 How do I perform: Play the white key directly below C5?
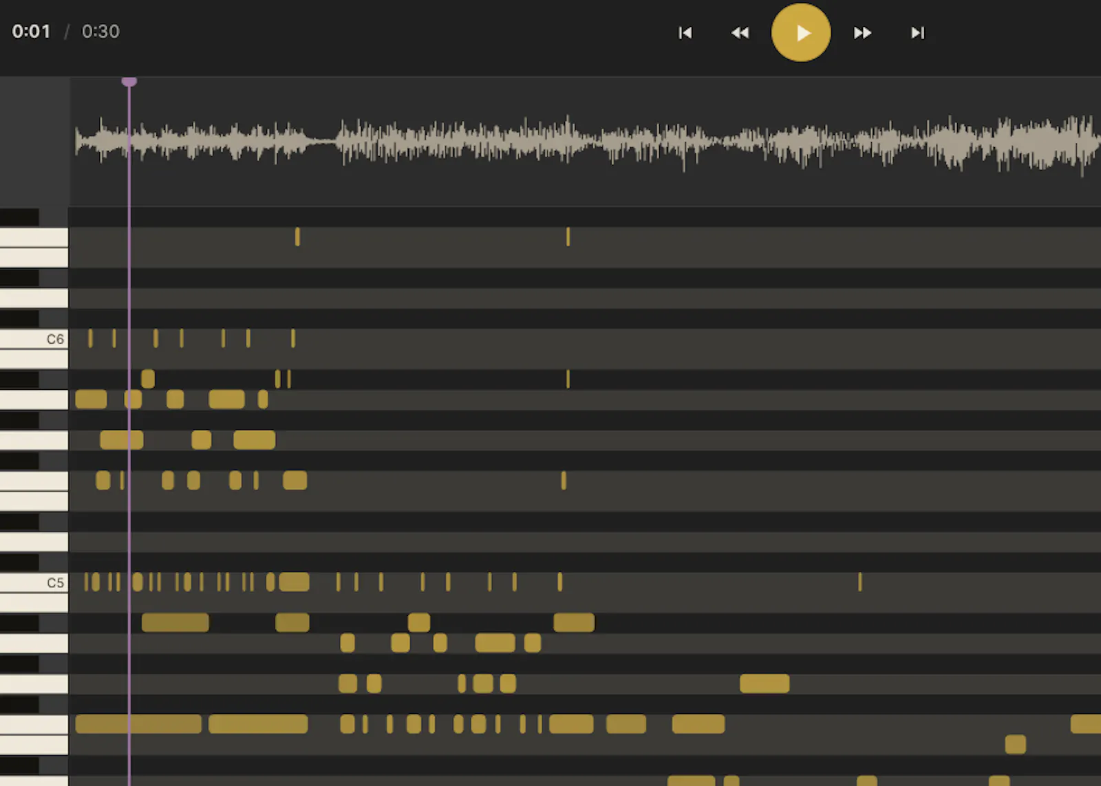coord(34,603)
